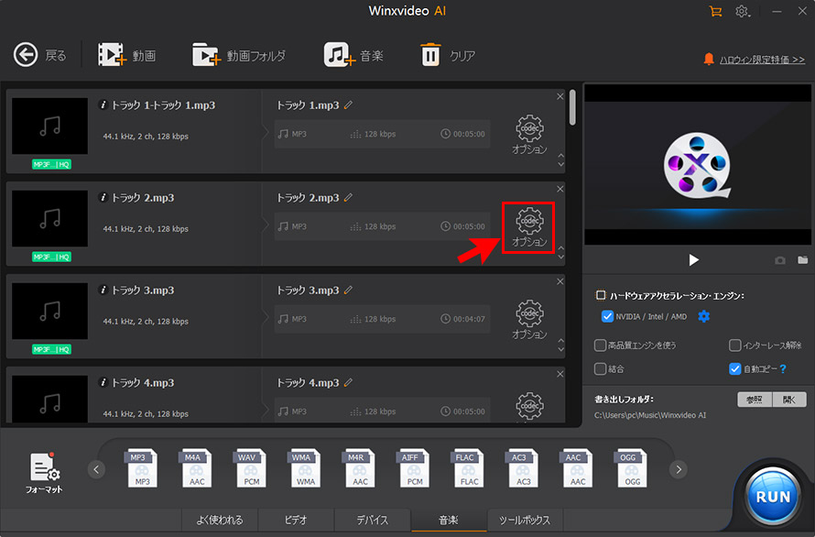
Task: Choose the FLAC output format
Action: coord(469,468)
